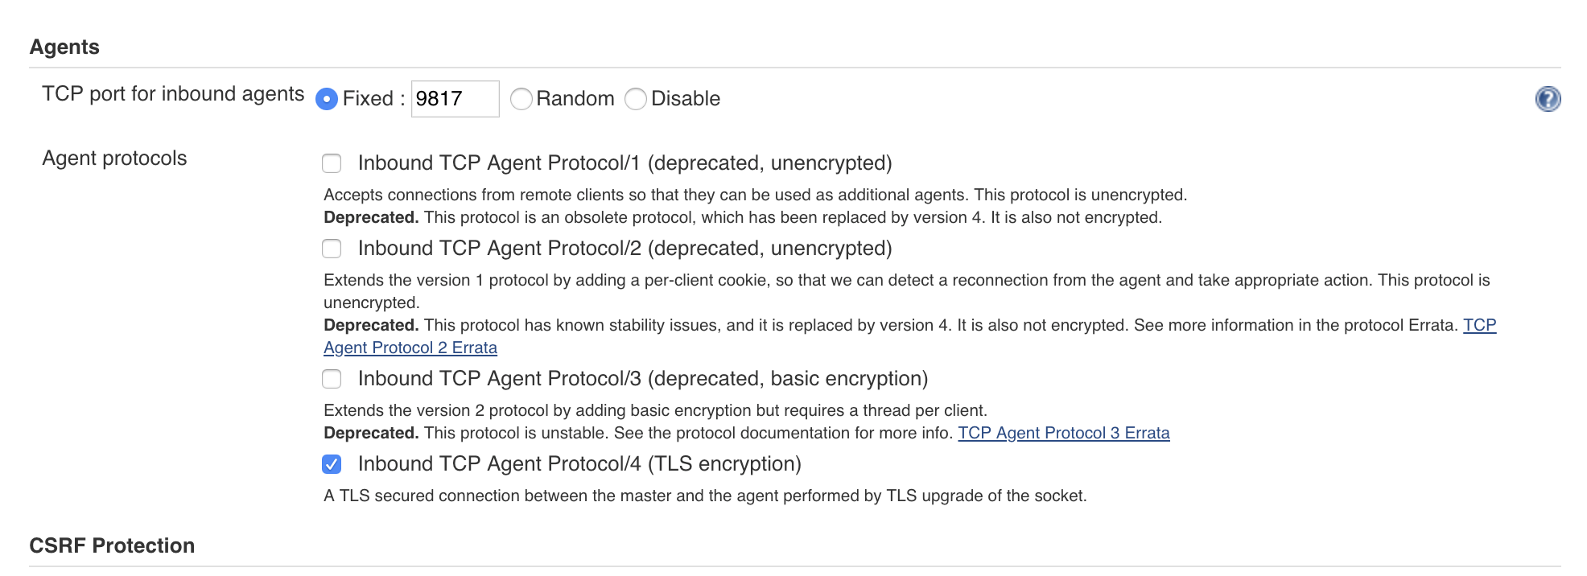Screen dimensions: 1587x576
Task: Click the "Random" option label text
Action: pos(575,99)
